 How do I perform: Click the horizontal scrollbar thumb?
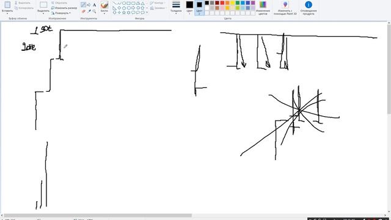[x=98, y=216]
